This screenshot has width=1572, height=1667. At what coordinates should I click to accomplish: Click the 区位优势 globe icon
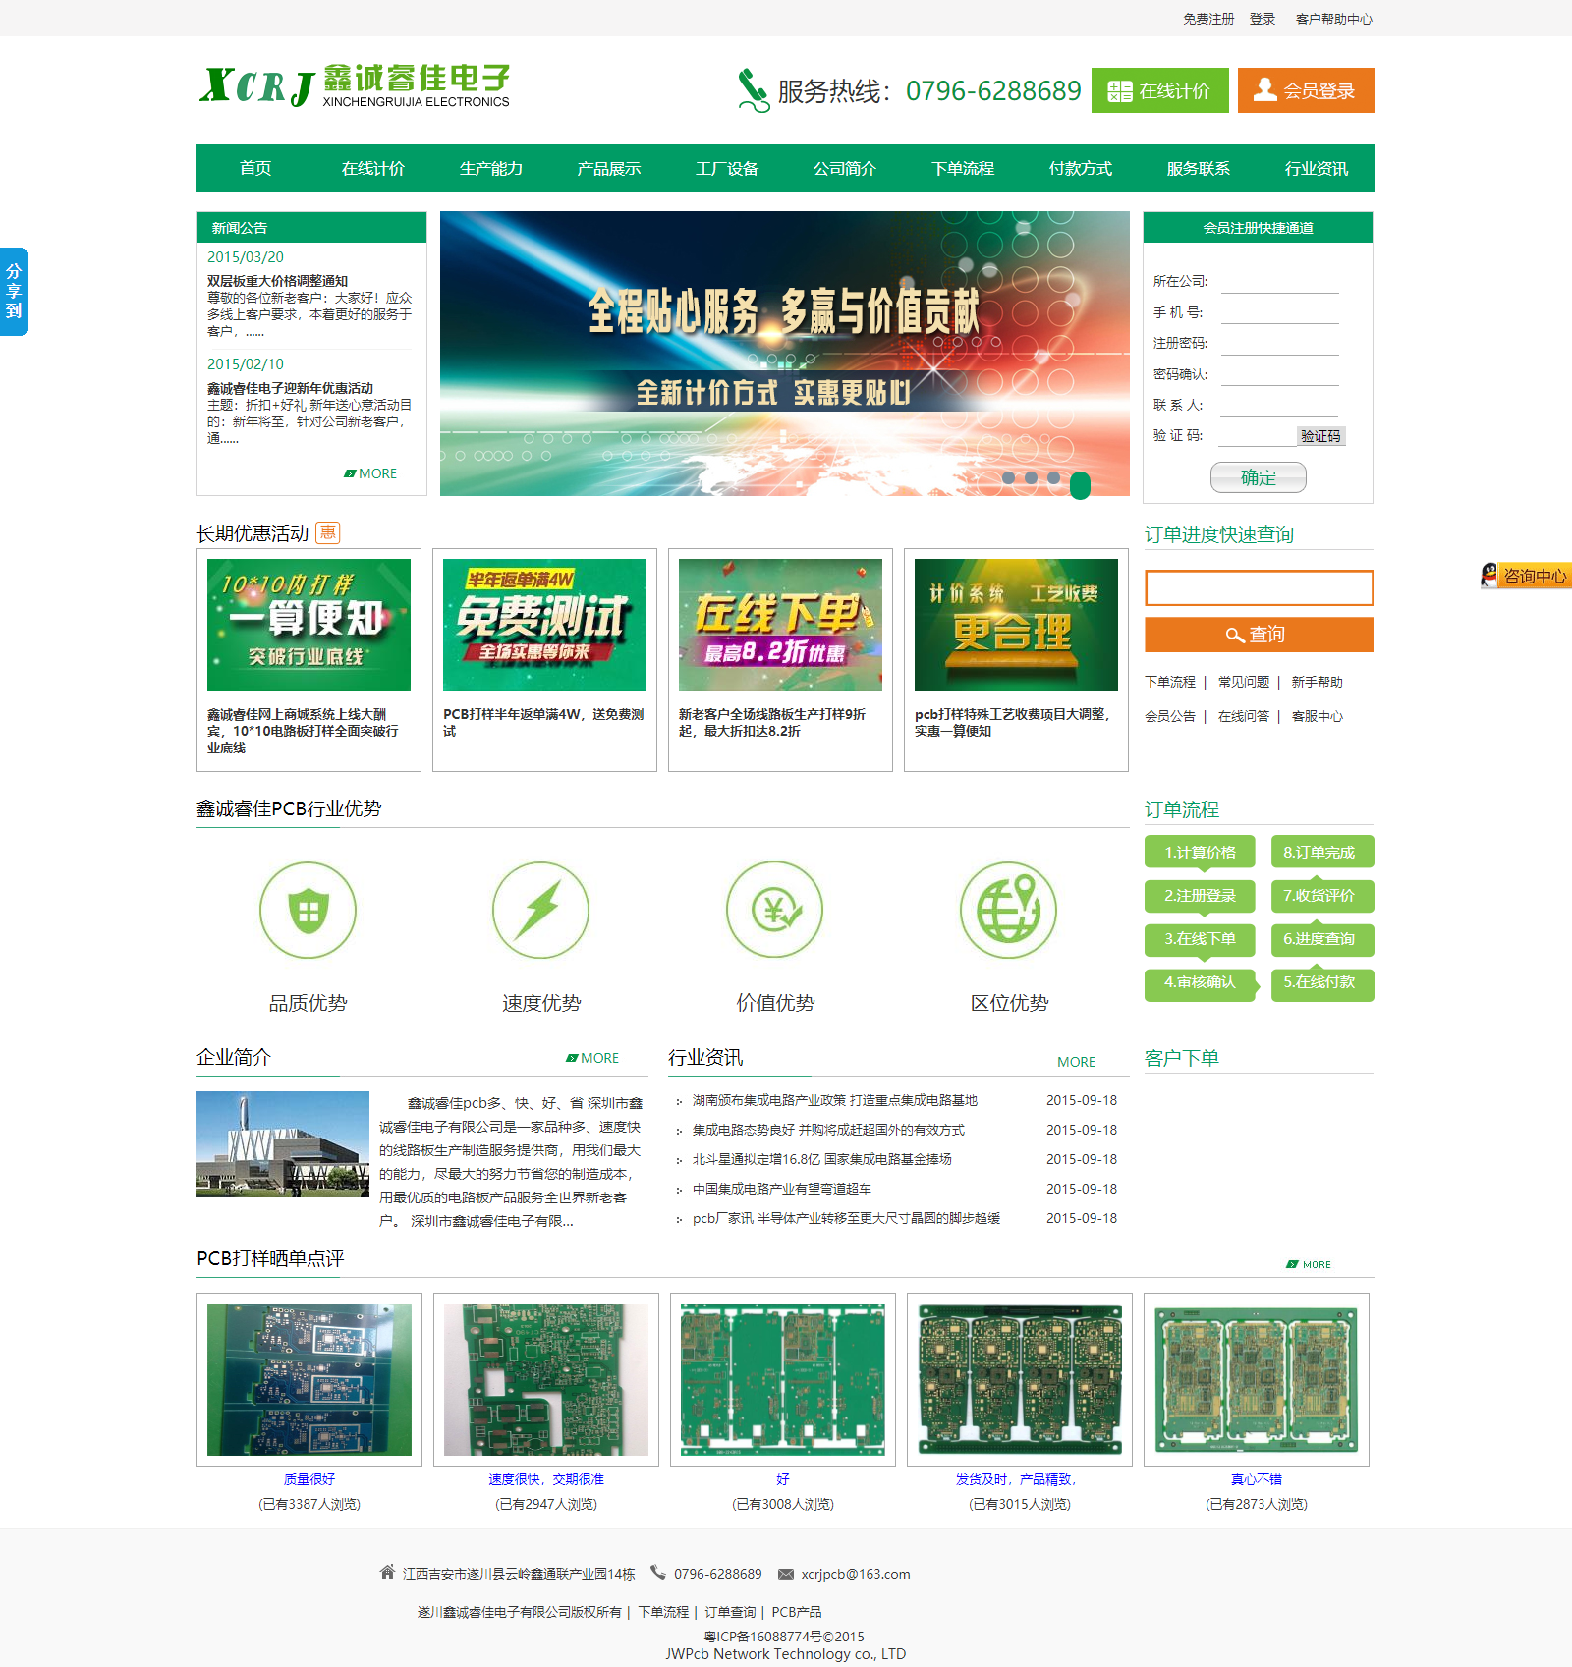(1008, 911)
